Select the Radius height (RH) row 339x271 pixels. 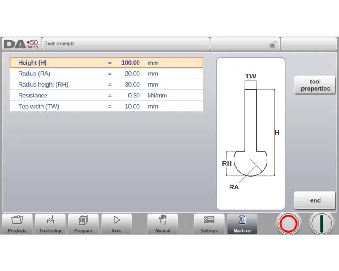pos(106,85)
